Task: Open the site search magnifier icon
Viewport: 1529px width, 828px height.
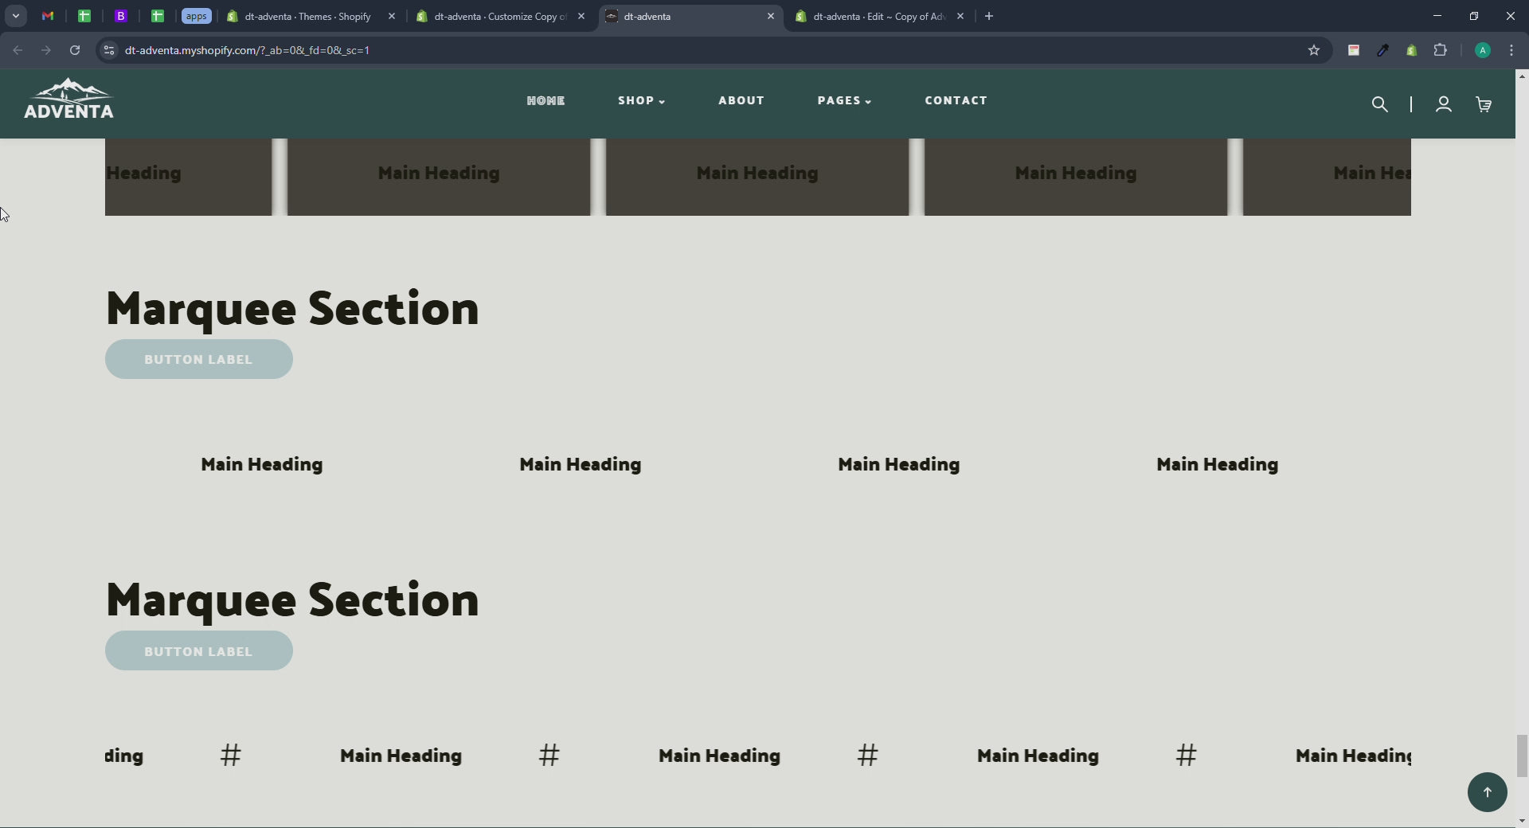Action: 1379,104
